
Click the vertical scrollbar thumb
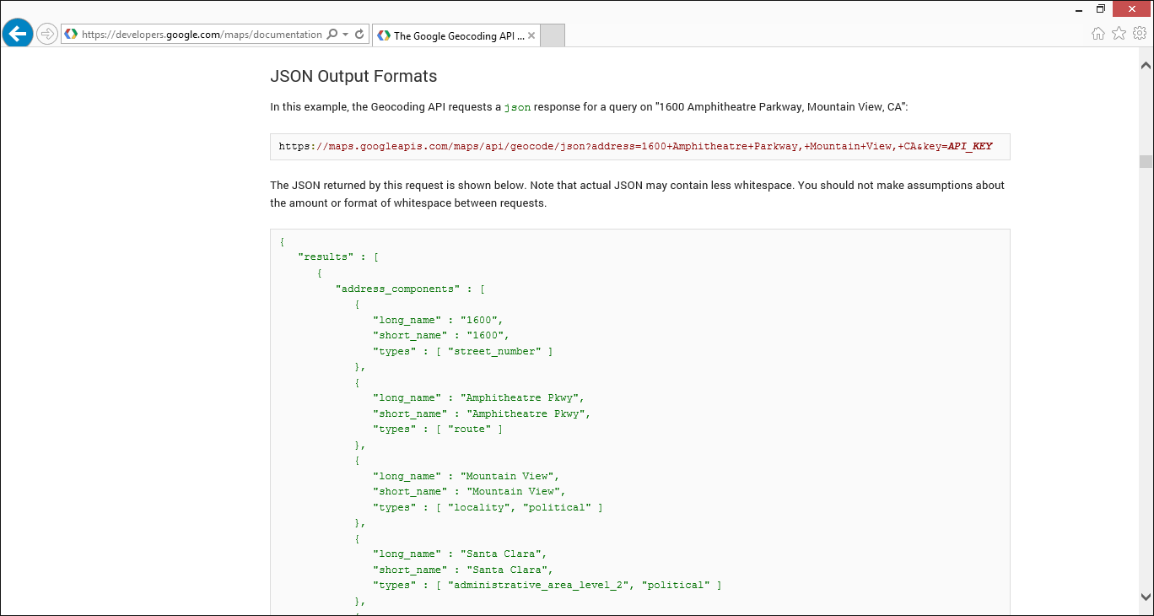click(1146, 162)
